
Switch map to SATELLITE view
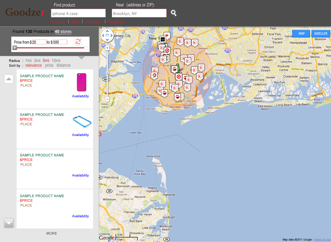[321, 34]
